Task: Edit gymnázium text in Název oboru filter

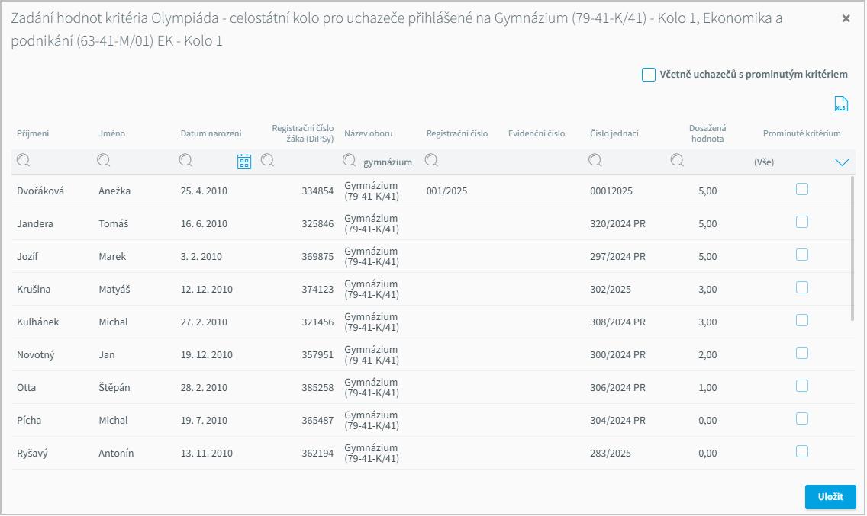Action: coord(388,162)
